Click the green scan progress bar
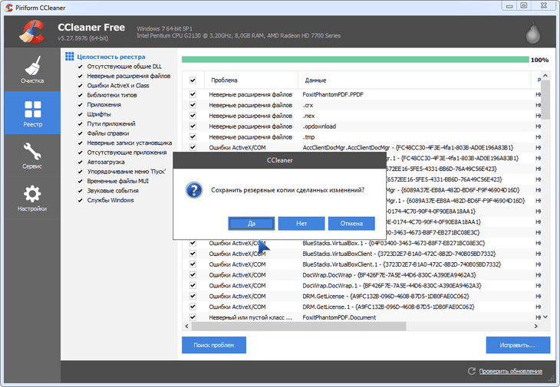Screen dimensions: 560x387 tap(355, 60)
